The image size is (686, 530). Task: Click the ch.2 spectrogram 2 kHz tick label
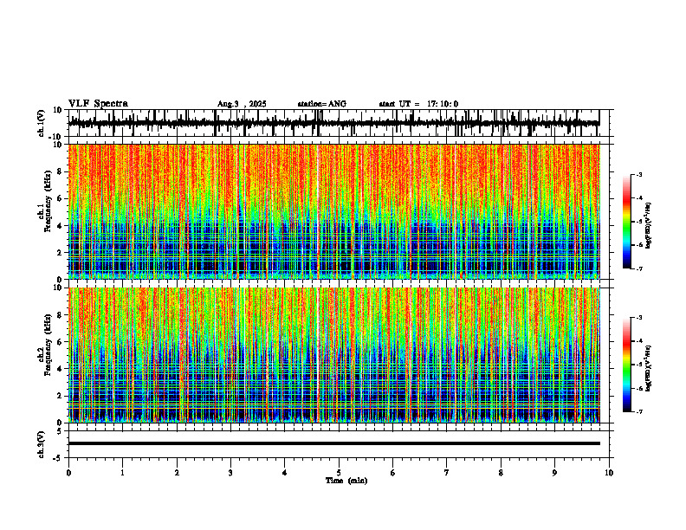coord(59,396)
